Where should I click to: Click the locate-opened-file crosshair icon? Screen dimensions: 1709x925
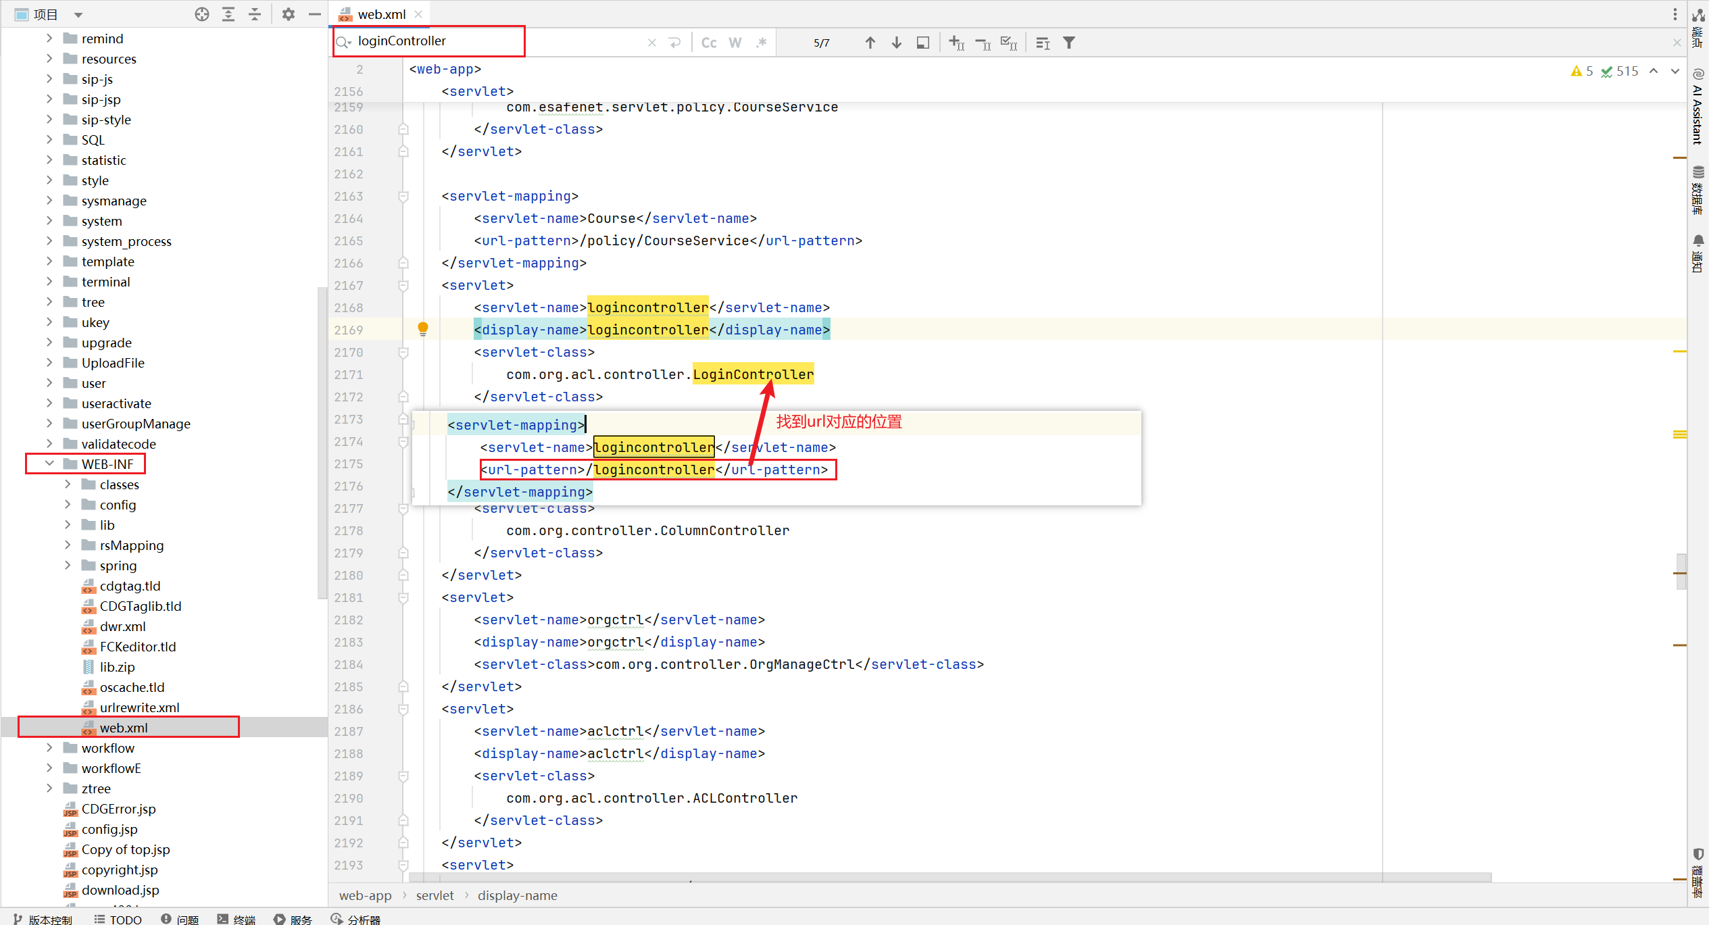click(x=201, y=14)
